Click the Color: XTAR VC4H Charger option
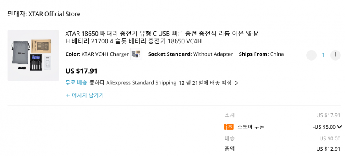Viewport: 345px width, 156px height. (x=97, y=54)
